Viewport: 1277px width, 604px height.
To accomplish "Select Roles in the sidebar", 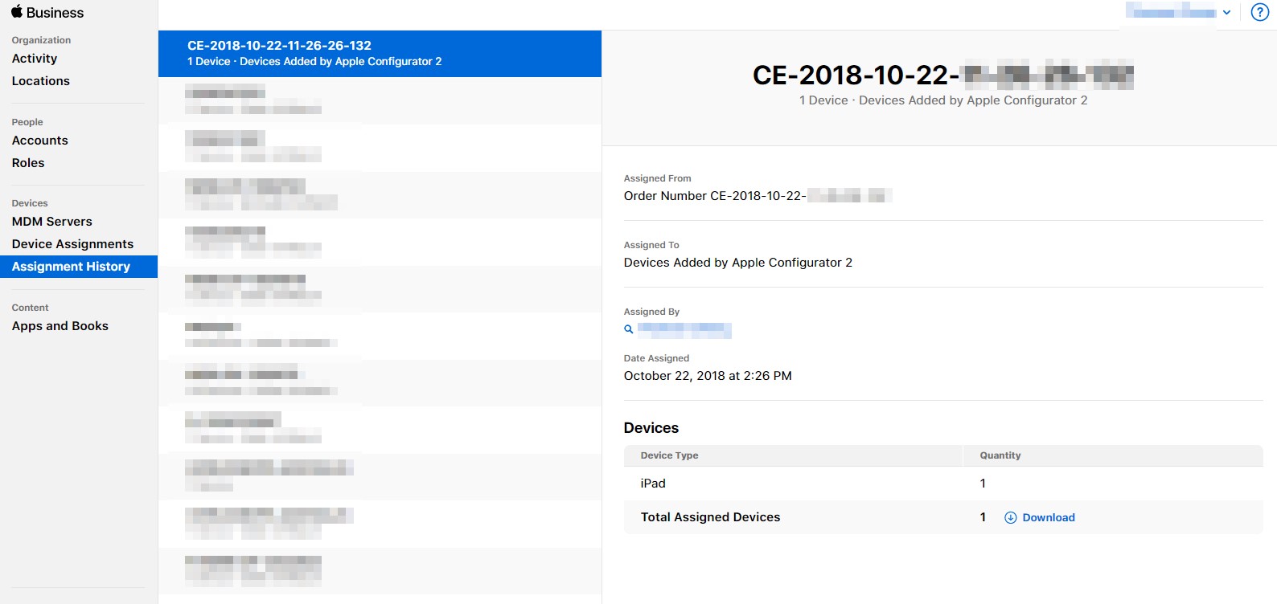I will (28, 163).
